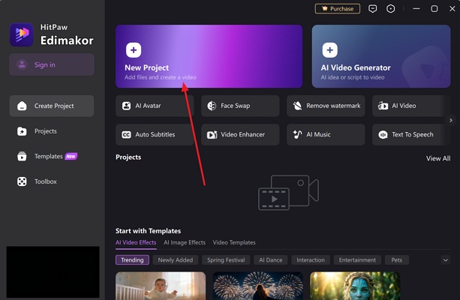The width and height of the screenshot is (460, 300).
Task: Open Toolbox from the sidebar
Action: click(45, 181)
